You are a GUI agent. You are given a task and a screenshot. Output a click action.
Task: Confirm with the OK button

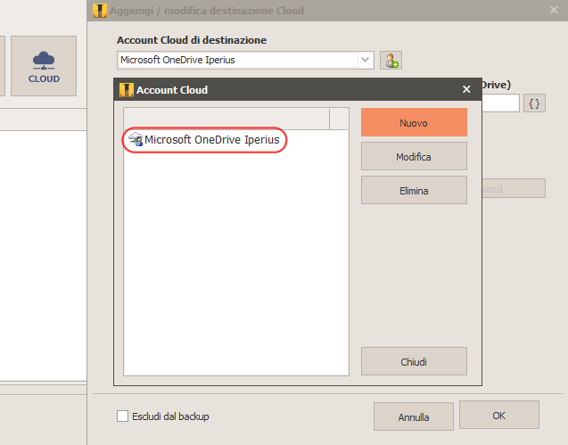[x=498, y=416]
